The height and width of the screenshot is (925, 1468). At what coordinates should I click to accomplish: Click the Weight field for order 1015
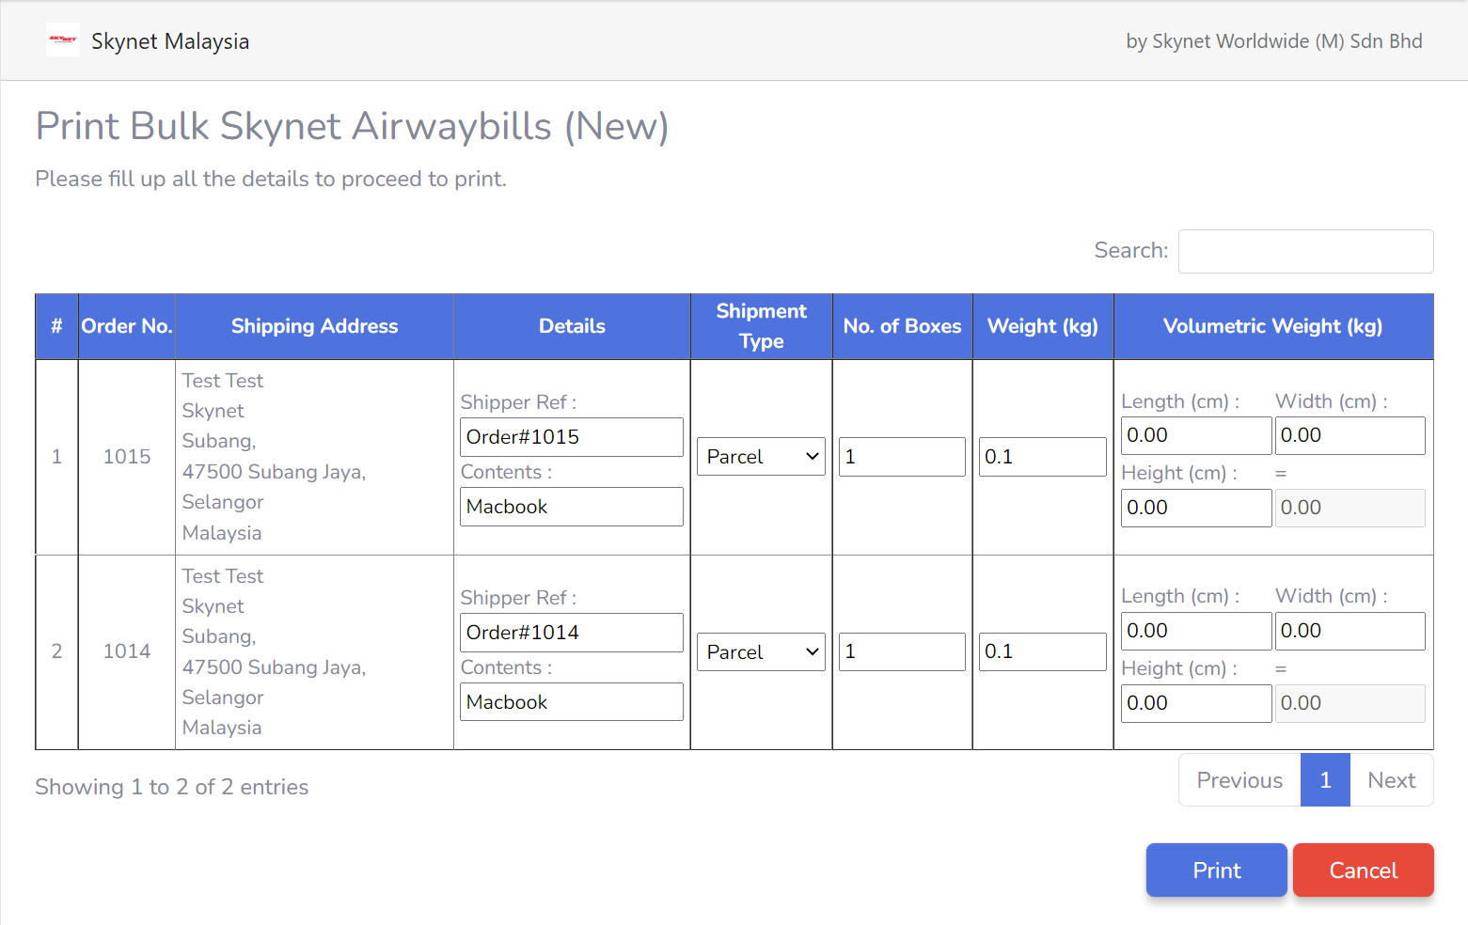[1042, 456]
